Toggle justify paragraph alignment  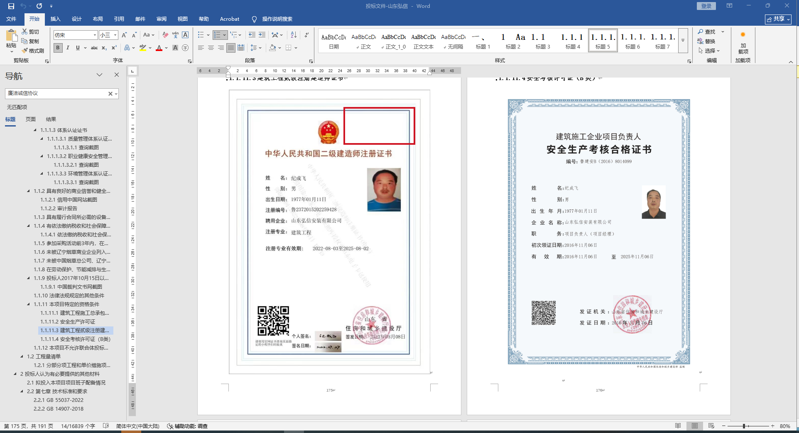coord(231,48)
